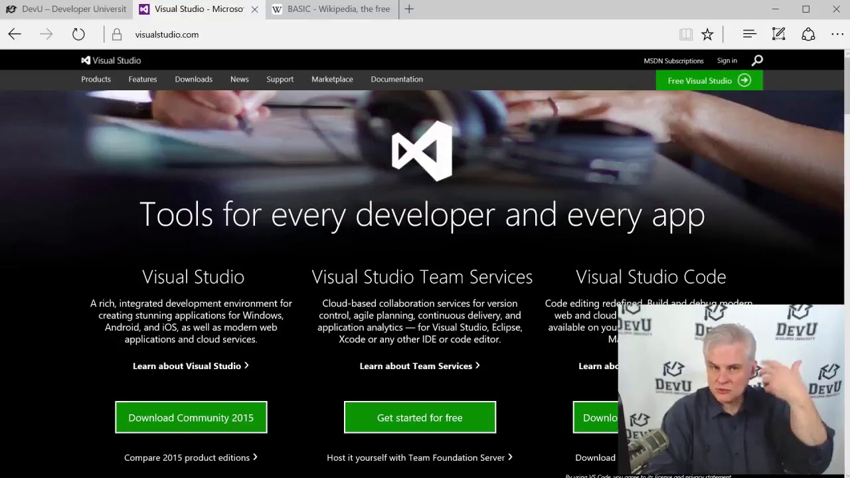The width and height of the screenshot is (850, 478).
Task: Switch to the BASIC Wikipedia tab
Action: 332,9
